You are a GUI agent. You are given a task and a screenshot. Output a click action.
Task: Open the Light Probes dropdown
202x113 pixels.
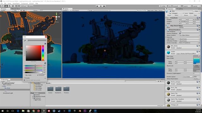(189, 39)
